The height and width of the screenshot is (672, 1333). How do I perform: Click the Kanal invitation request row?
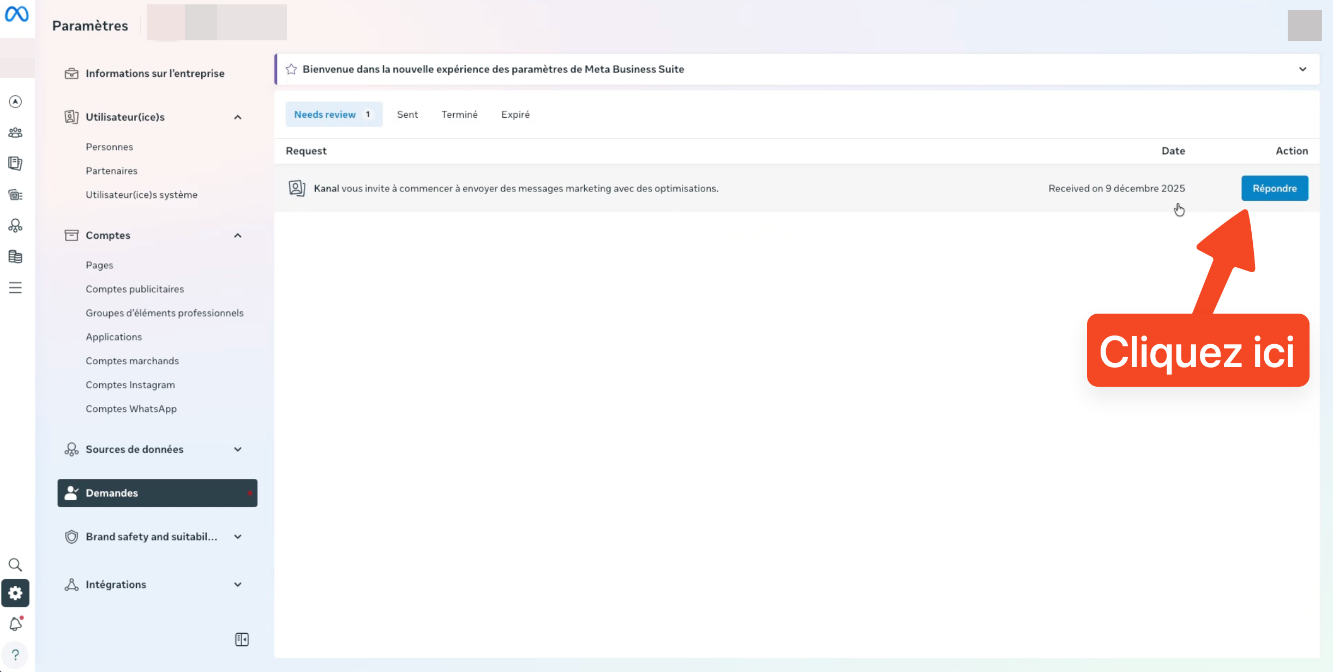[x=515, y=188]
